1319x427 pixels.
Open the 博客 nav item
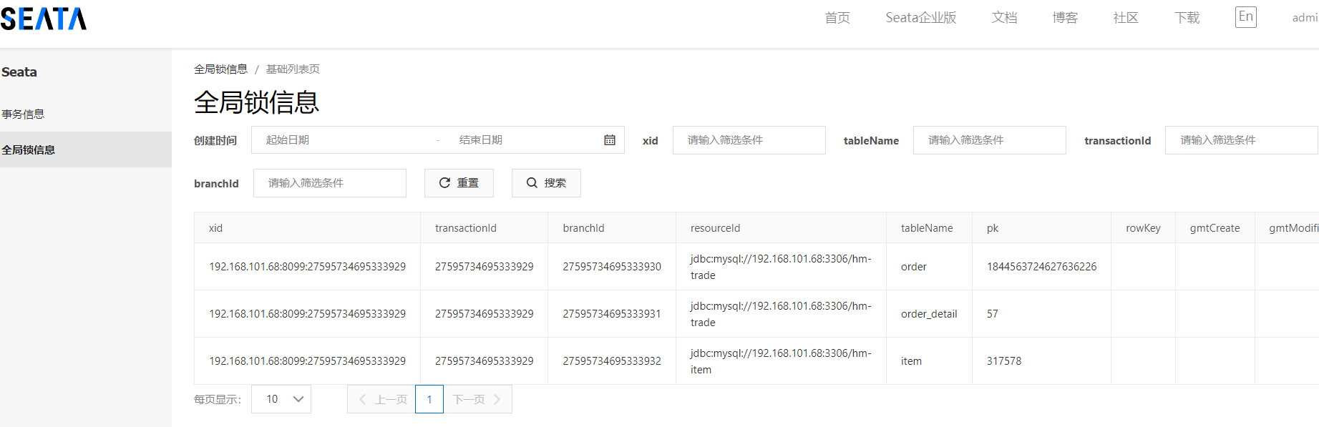point(1065,18)
